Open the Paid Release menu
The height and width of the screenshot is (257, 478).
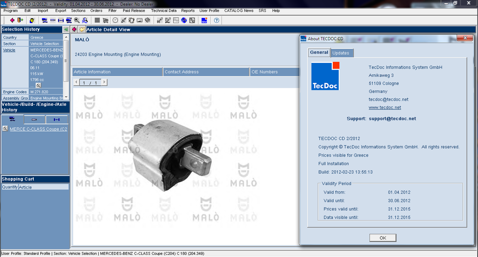pos(134,11)
